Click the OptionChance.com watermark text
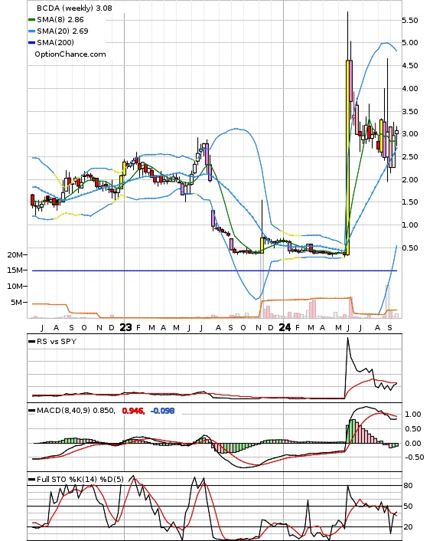The height and width of the screenshot is (541, 433). tap(70, 54)
